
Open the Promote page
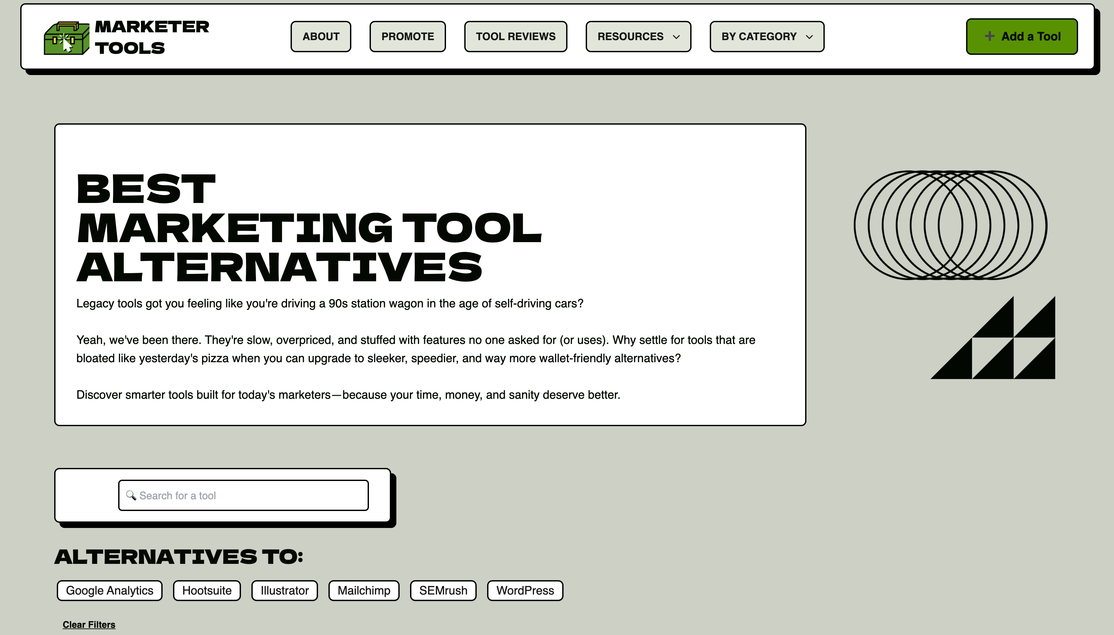pos(407,36)
